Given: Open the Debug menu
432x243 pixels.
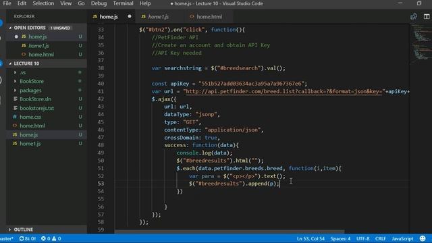Looking at the screenshot, I should click(x=99, y=3).
